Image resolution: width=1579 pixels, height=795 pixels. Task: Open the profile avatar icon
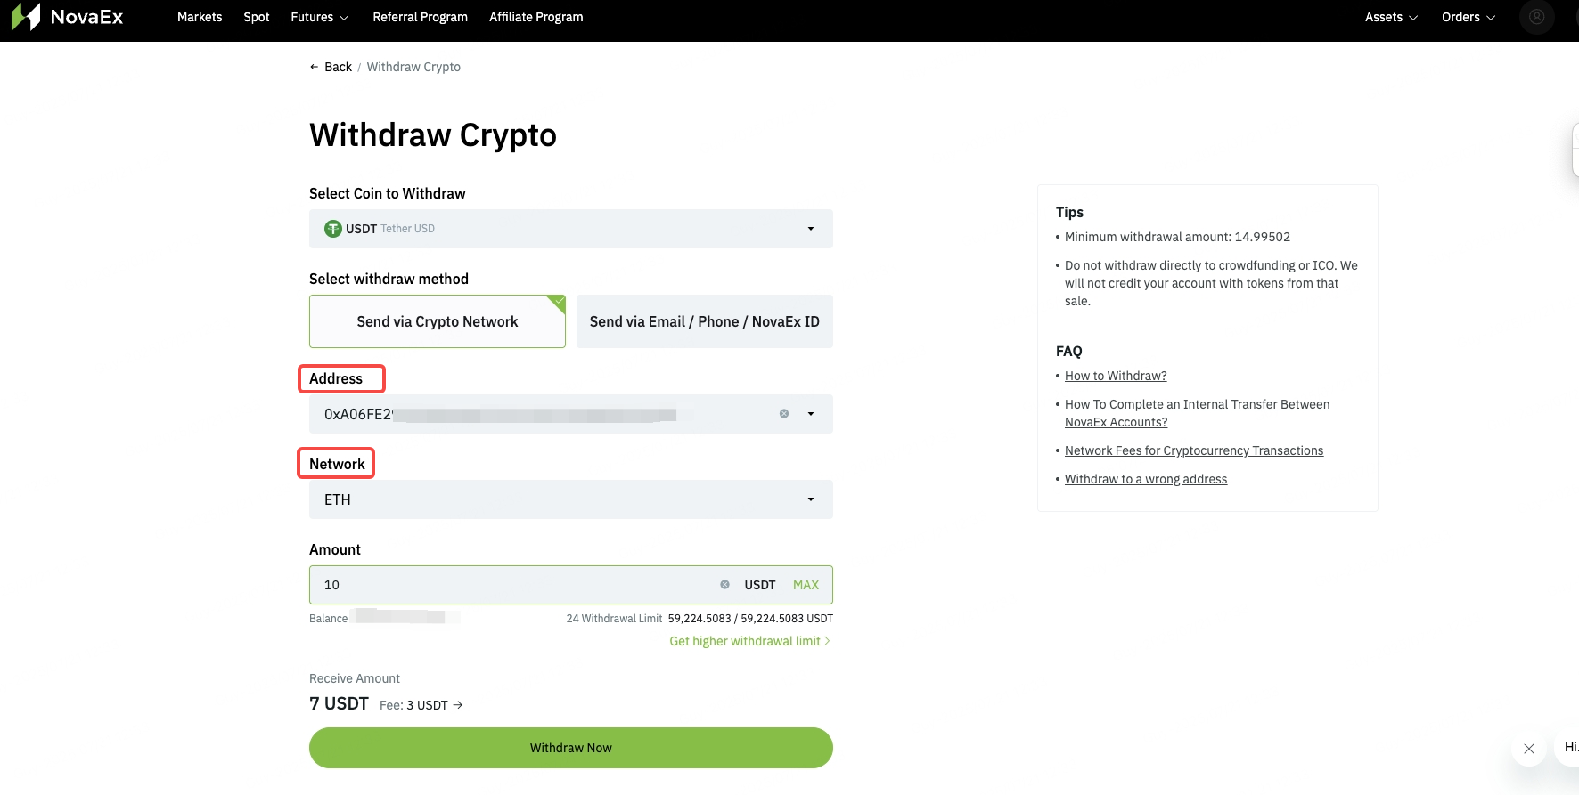point(1536,17)
